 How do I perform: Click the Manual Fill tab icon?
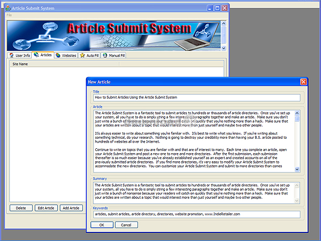coord(105,55)
